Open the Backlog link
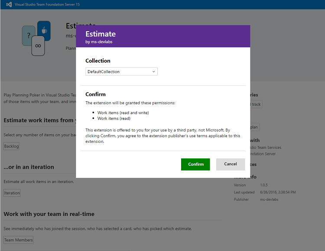This screenshot has height=251, width=325. point(12,146)
